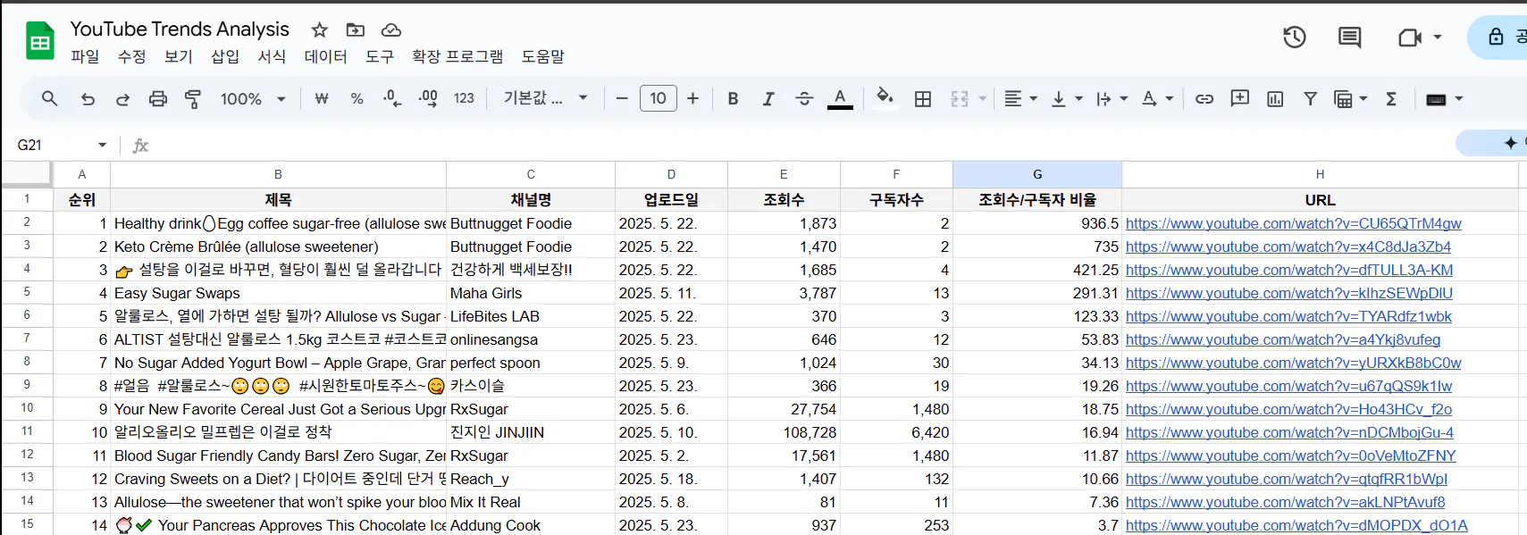Redo the last action

tap(122, 98)
